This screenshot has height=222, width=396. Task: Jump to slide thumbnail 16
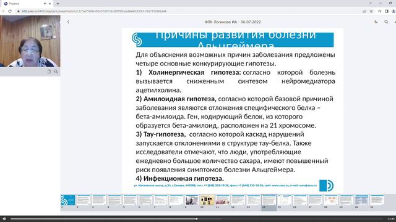[299, 200]
